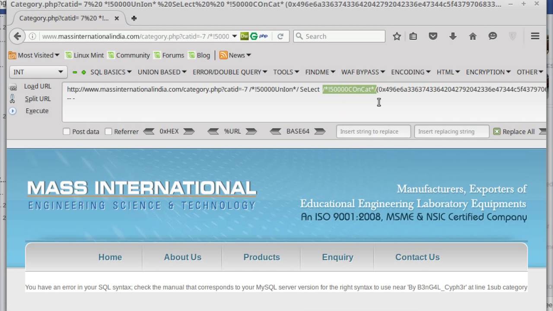The width and height of the screenshot is (553, 311).
Task: Expand the UNION BASED menu
Action: (x=162, y=72)
